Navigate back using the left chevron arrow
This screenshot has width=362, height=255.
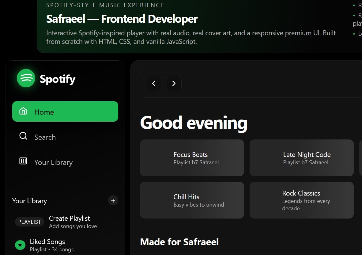[153, 83]
